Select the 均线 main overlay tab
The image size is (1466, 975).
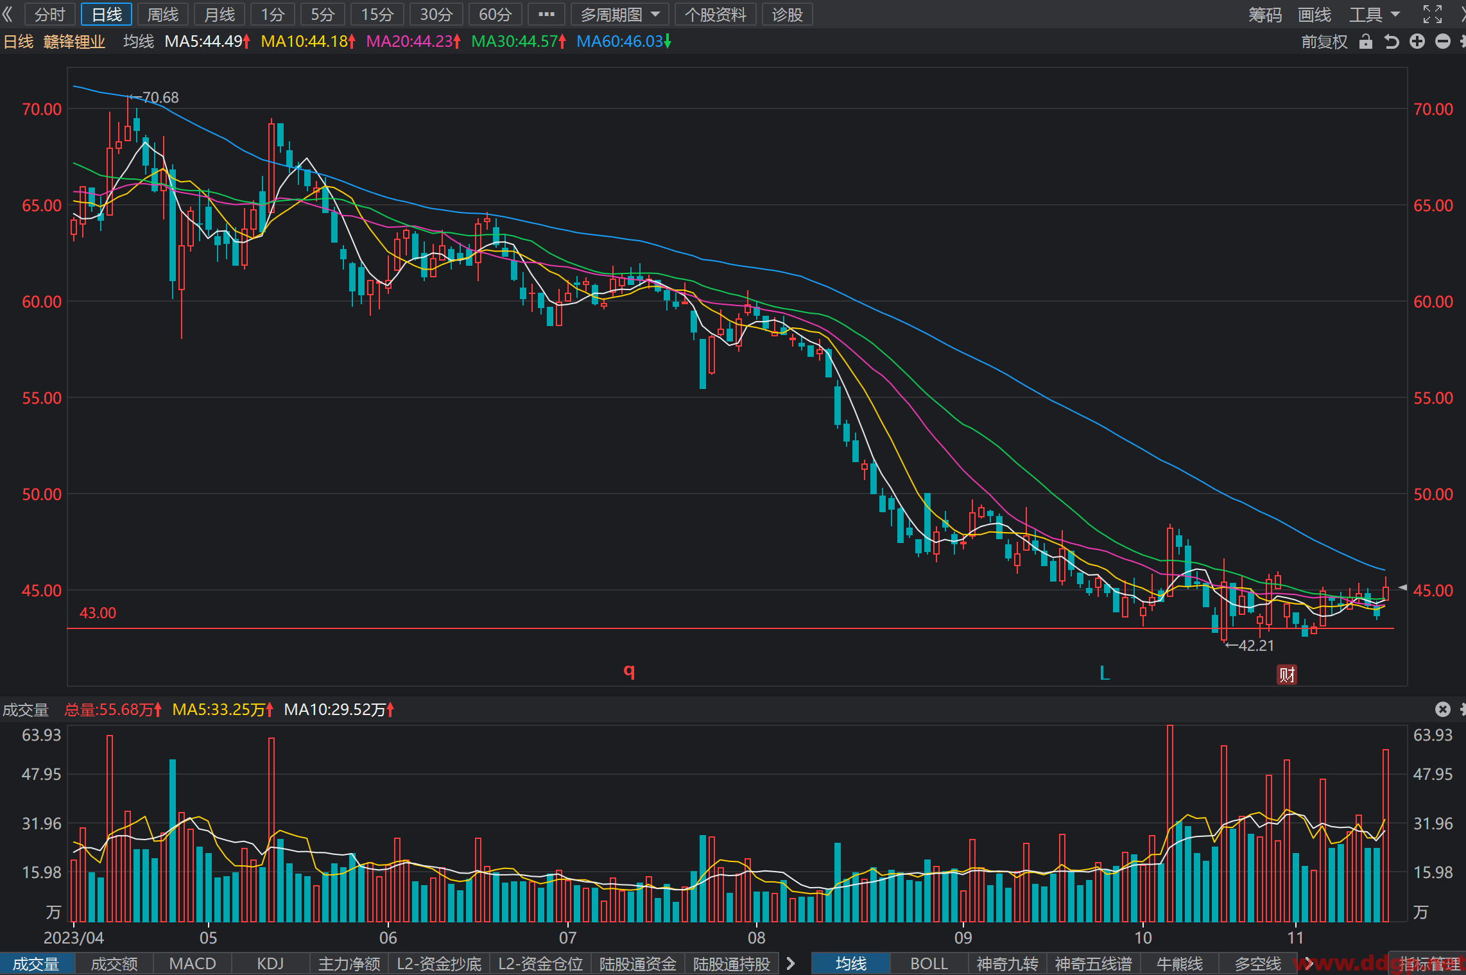click(851, 964)
